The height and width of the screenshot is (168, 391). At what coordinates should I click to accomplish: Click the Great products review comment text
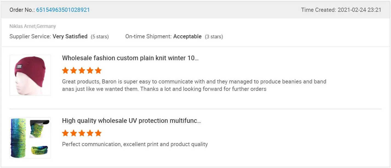coord(194,85)
